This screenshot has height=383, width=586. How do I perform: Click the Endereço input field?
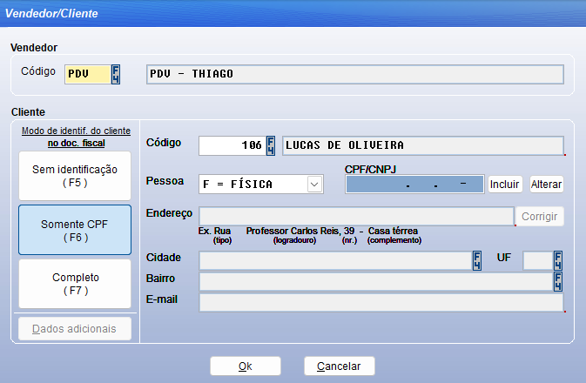click(356, 217)
